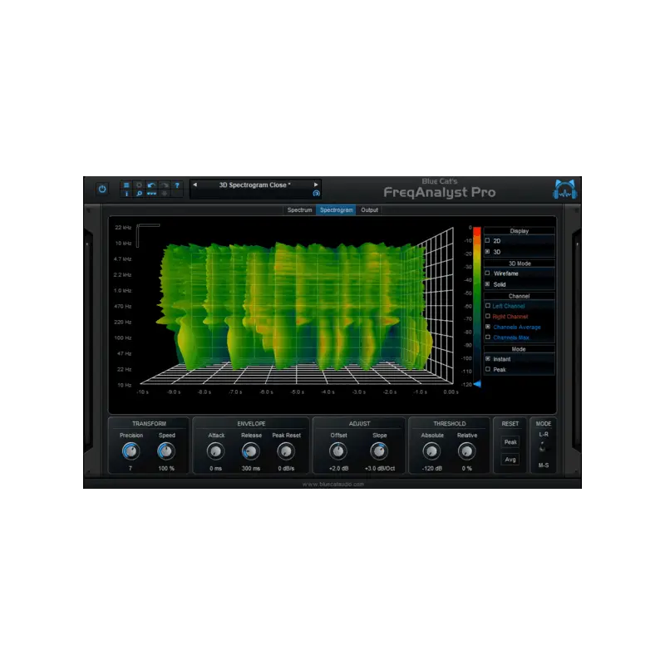665x665 pixels.
Task: Click the 3D spectrogram display
Action: pyautogui.click(x=297, y=305)
